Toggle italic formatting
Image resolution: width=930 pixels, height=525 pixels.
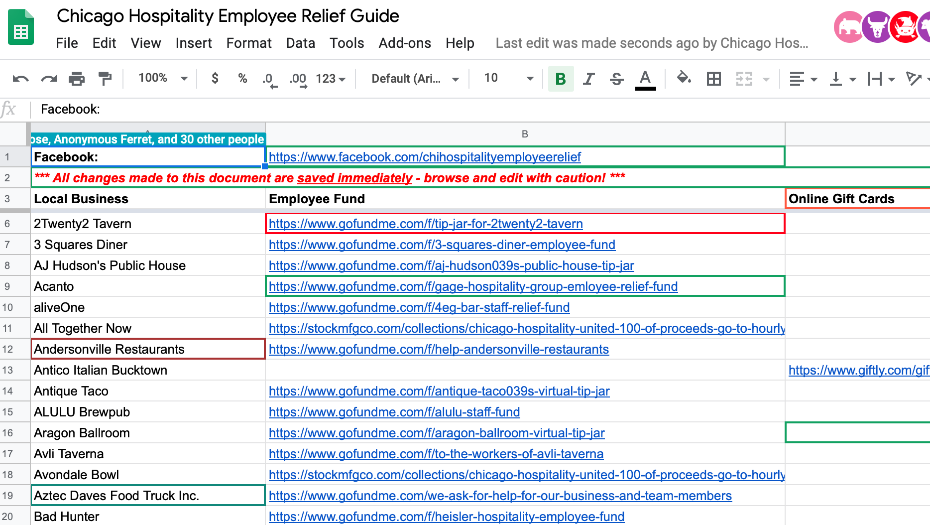tap(588, 79)
